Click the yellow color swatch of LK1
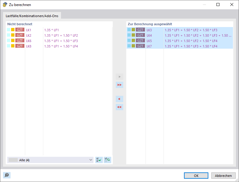Screen dimensions: 239x182 [x=13, y=30]
